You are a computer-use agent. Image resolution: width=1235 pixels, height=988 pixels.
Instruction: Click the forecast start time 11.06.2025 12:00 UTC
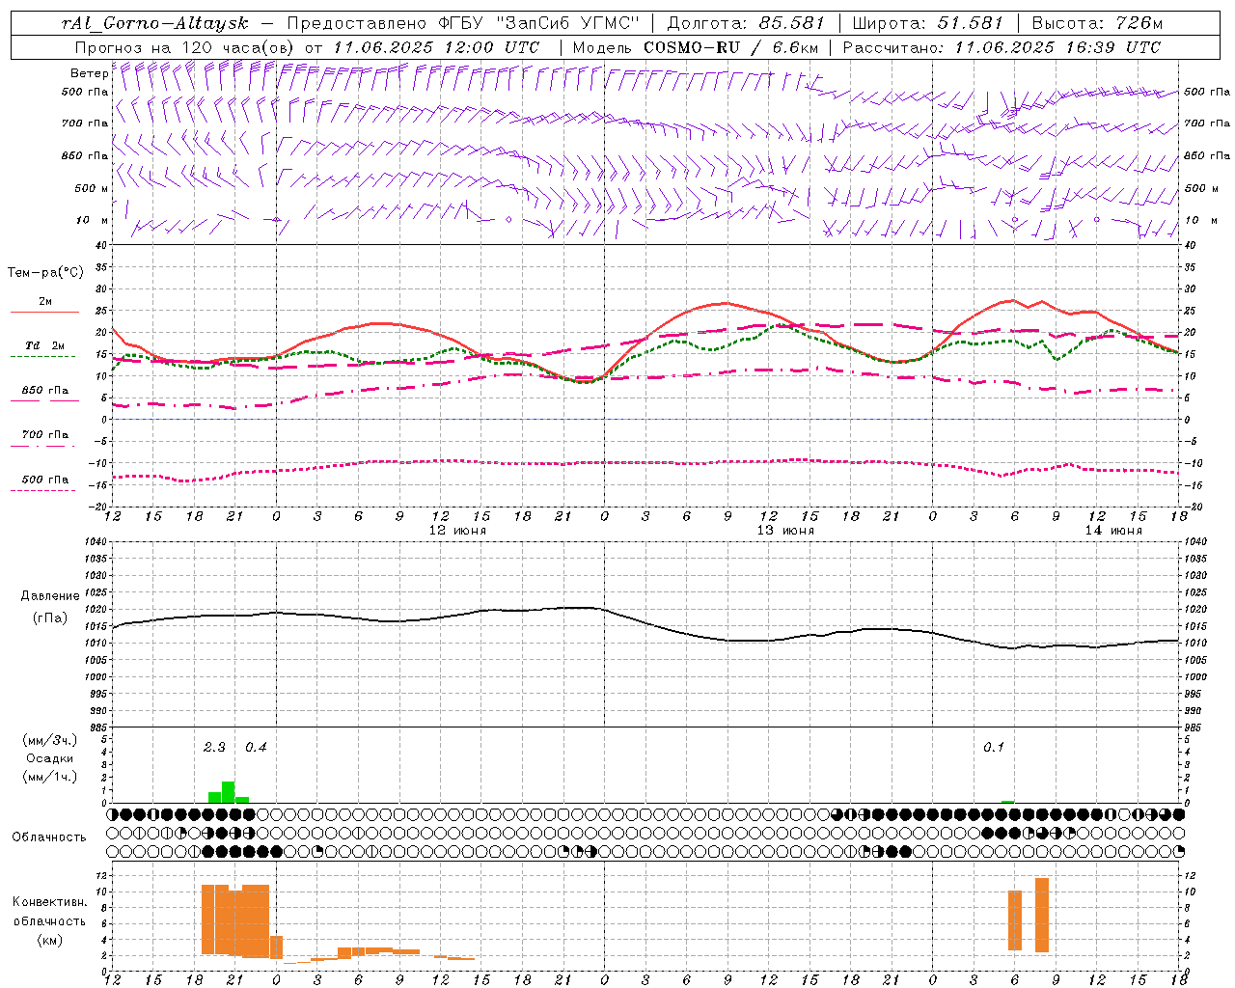pos(436,47)
